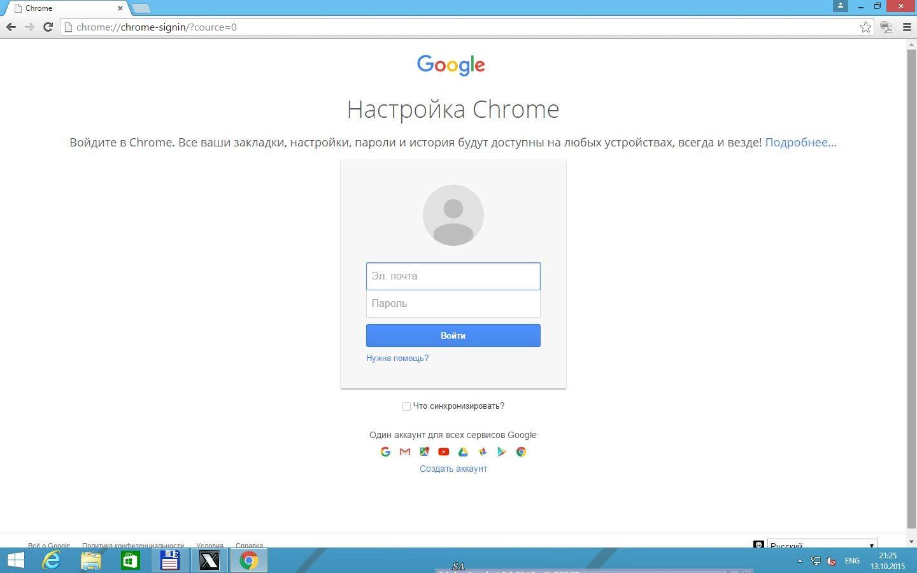This screenshot has height=573, width=917.
Task: Open the floppy disk app on taskbar
Action: 170,560
